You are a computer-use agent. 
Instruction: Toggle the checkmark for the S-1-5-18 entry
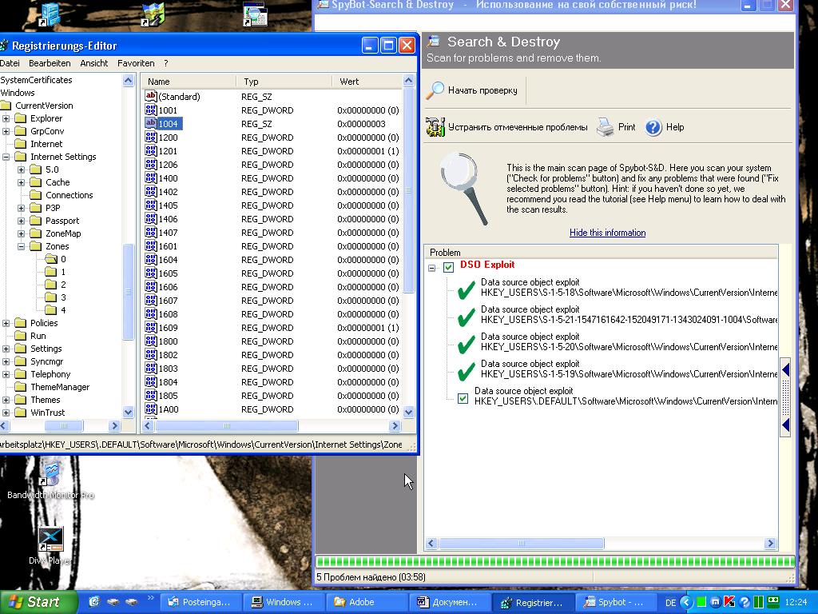pos(467,289)
